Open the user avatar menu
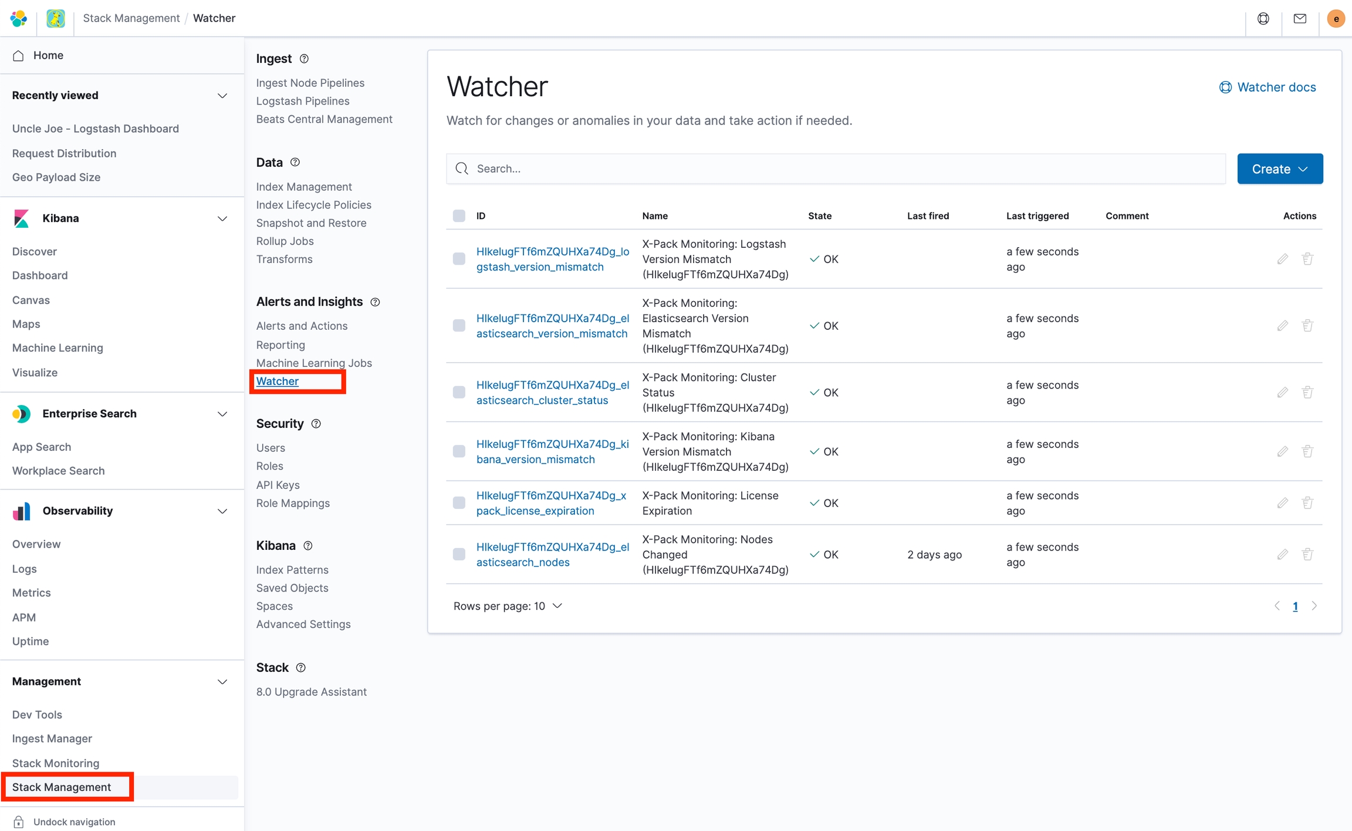Viewport: 1352px width, 831px height. click(1336, 18)
